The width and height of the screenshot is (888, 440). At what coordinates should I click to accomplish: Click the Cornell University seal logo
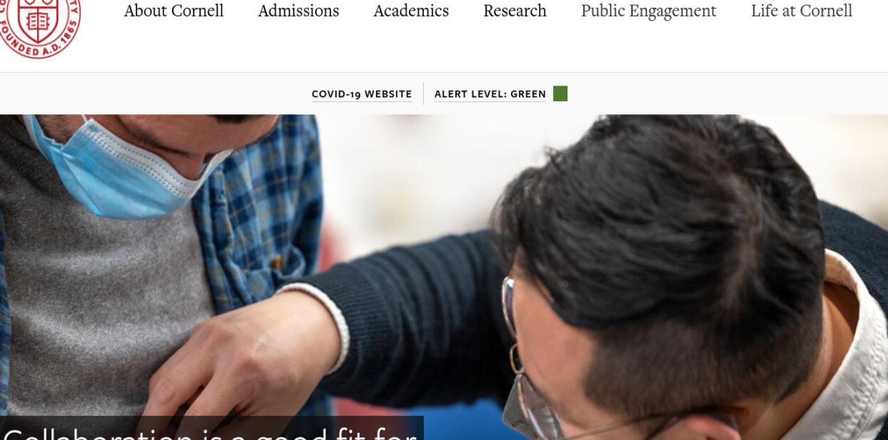click(x=39, y=26)
